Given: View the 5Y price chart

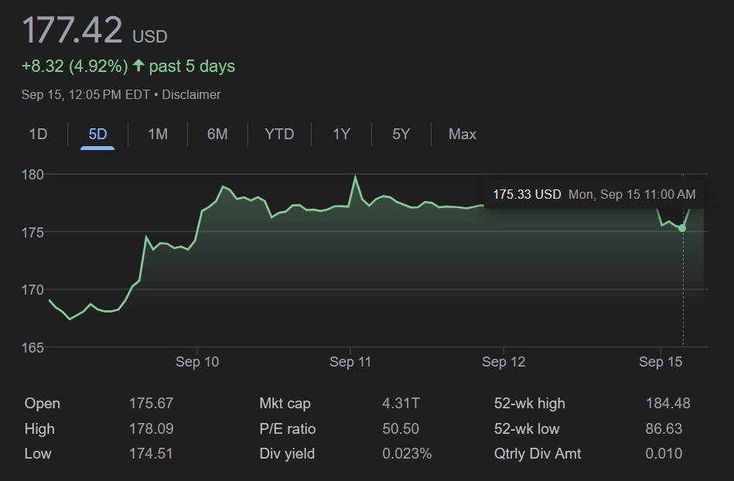Looking at the screenshot, I should tap(401, 135).
